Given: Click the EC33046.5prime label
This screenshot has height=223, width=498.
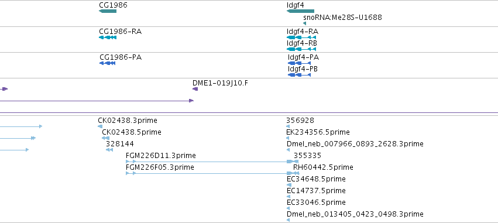Looking at the screenshot, I should coord(316,203).
